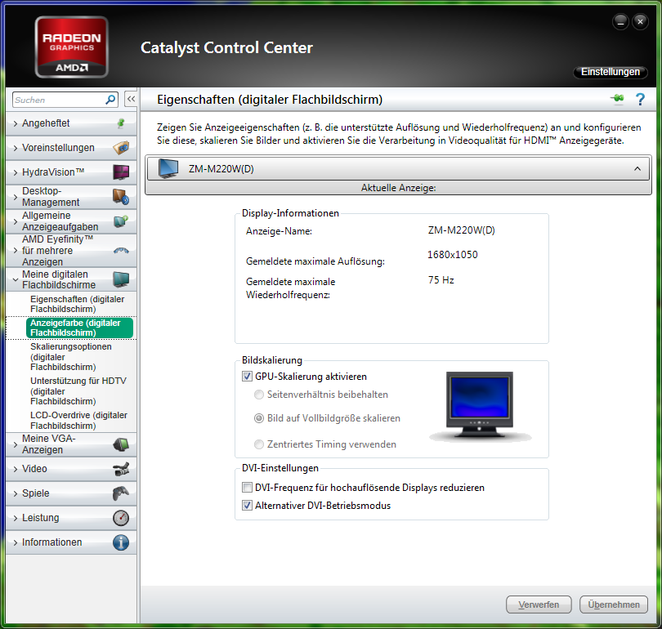
Task: Collapse the sidebar with double-chevron button
Action: [x=131, y=99]
